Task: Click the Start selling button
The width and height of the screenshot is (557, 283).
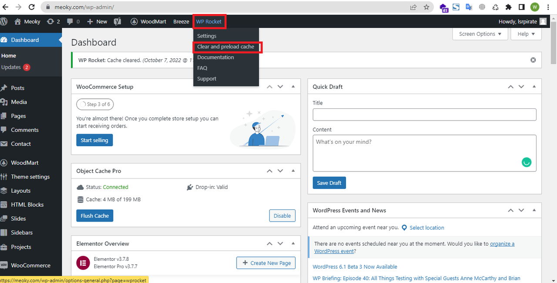Action: click(x=94, y=140)
